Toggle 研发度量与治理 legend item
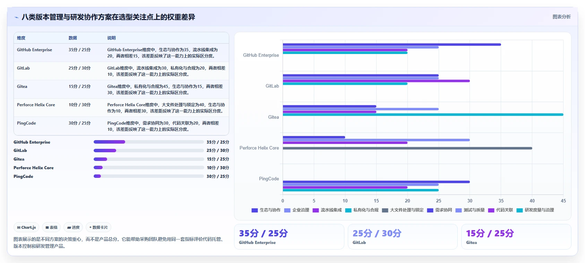Image resolution: width=585 pixels, height=263 pixels. click(535, 210)
